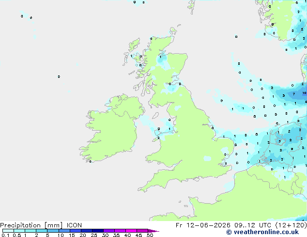Select the 30 to 35 purple legend swatch
The image size is (307, 237).
(109, 231)
